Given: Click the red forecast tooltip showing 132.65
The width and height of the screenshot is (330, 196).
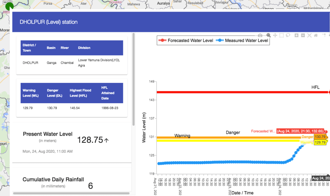Looking at the screenshot, I should pos(300,131).
